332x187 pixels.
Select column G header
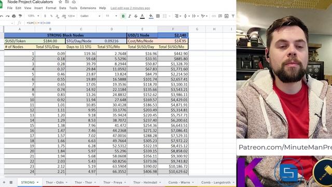click(197, 29)
